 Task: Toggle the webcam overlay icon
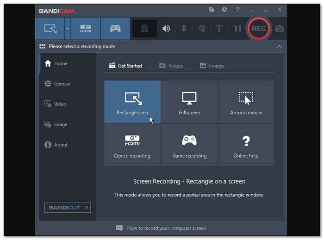144,29
